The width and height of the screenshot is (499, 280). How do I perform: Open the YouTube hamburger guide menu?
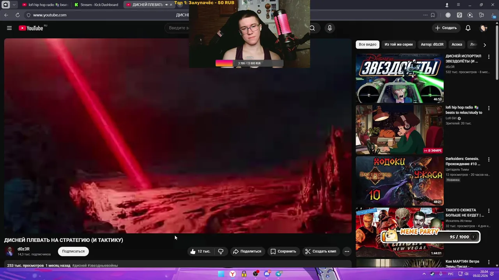coord(9,28)
